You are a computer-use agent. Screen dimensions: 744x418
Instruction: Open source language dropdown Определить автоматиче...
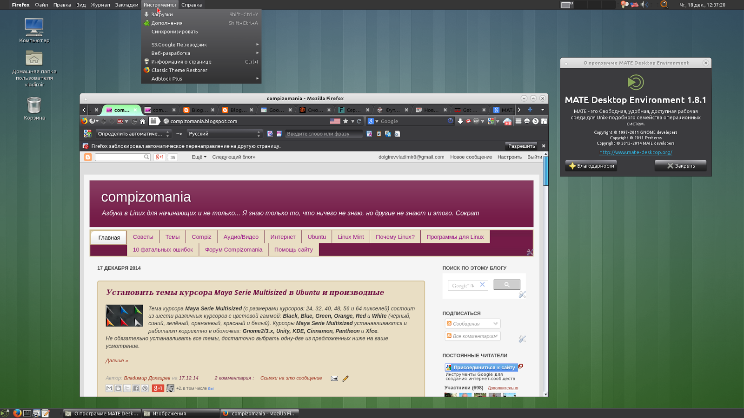click(134, 134)
